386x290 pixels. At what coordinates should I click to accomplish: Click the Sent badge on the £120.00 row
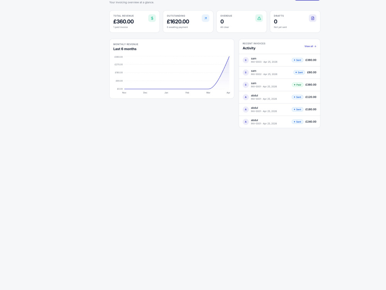click(x=297, y=97)
